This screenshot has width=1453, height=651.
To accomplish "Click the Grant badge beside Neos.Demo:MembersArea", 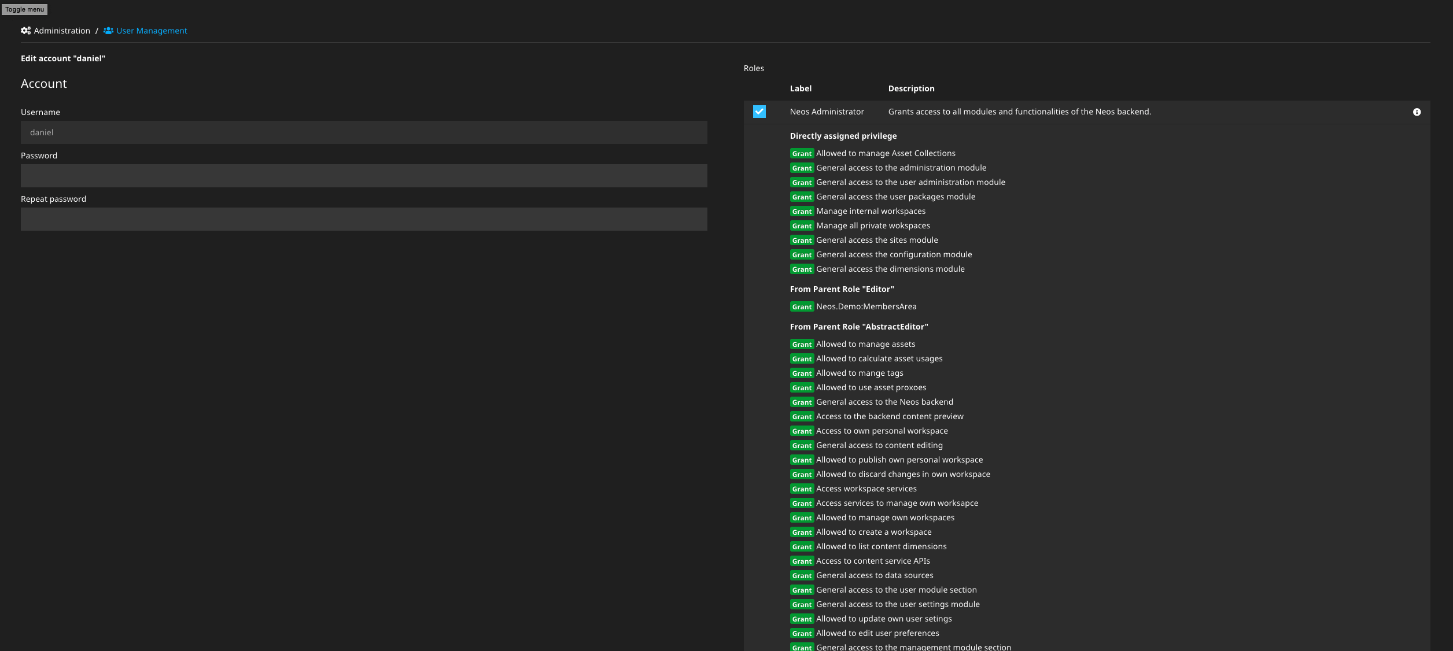I will (802, 307).
